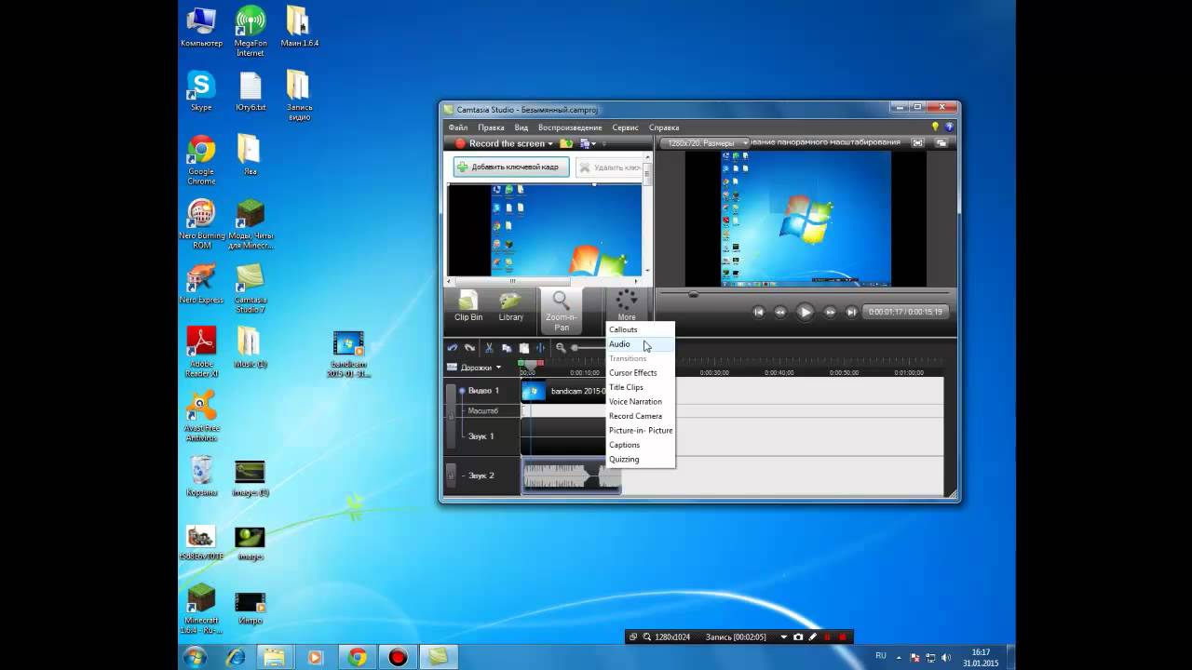This screenshot has height=670, width=1192.
Task: Open the Файл menu
Action: click(457, 127)
